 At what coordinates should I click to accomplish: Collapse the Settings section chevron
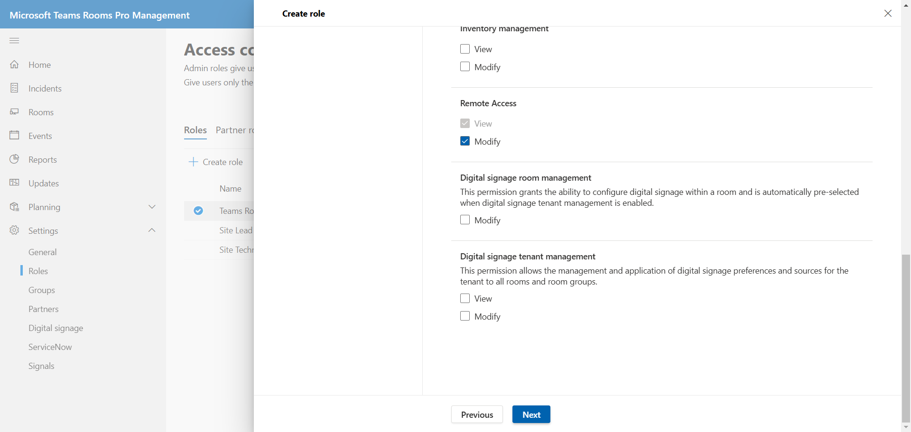point(152,230)
